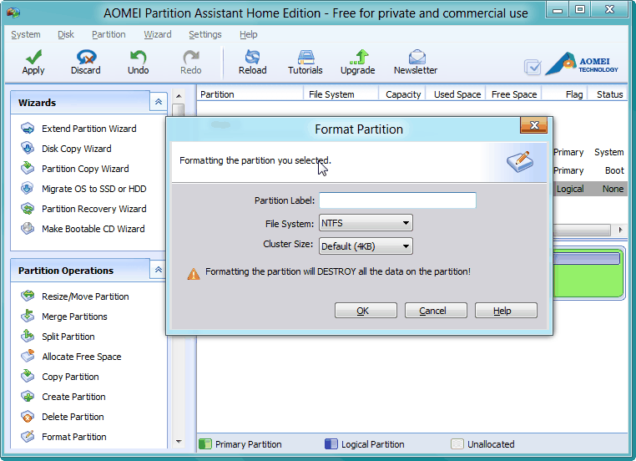
Task: Click Help button in the dialog
Action: point(506,311)
